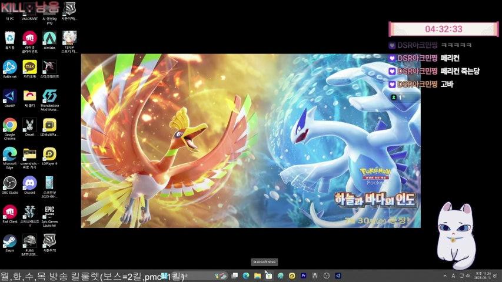Open the Epic Games Launcher shortcut
Viewport: 502px width, 282px height.
pos(49,216)
